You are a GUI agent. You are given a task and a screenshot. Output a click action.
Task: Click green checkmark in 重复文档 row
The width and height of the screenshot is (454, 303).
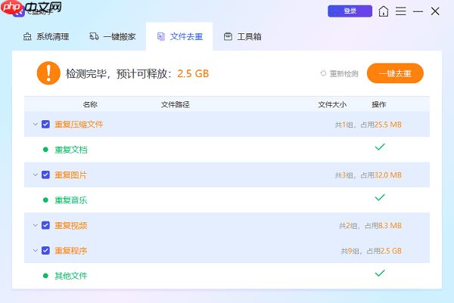click(x=380, y=147)
